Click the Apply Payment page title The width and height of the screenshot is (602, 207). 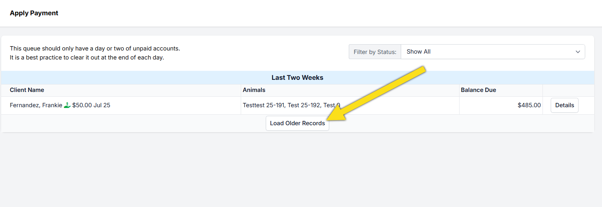click(34, 13)
